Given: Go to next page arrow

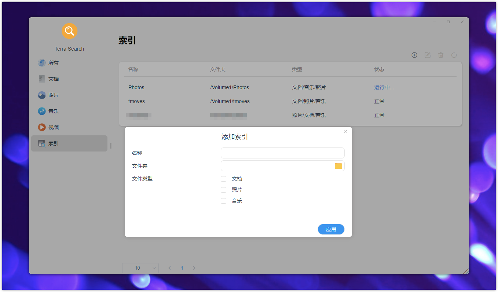Looking at the screenshot, I should tap(194, 268).
